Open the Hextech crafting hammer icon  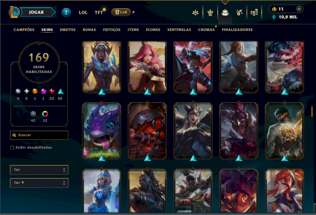(x=239, y=13)
